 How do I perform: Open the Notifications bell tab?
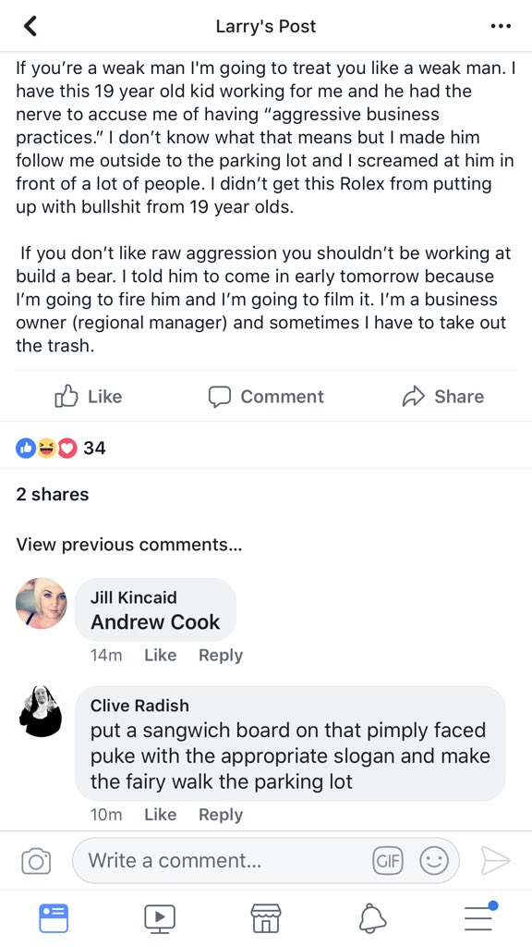pyautogui.click(x=372, y=918)
